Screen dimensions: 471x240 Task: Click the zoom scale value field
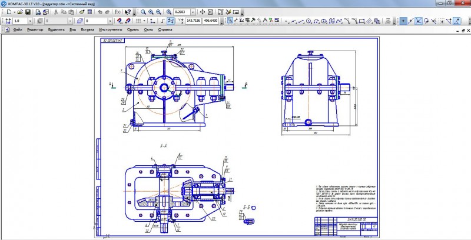(x=182, y=12)
